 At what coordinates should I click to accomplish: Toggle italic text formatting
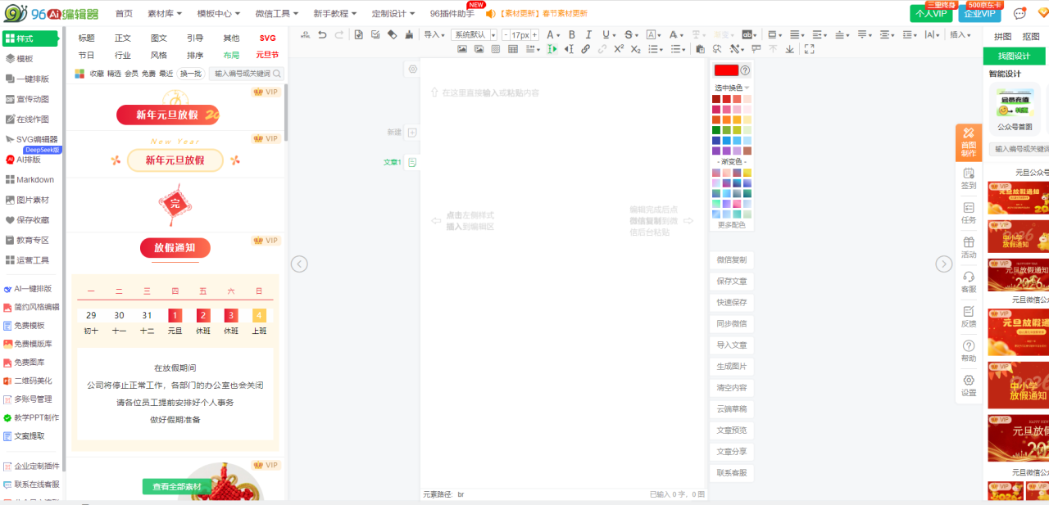coord(588,34)
